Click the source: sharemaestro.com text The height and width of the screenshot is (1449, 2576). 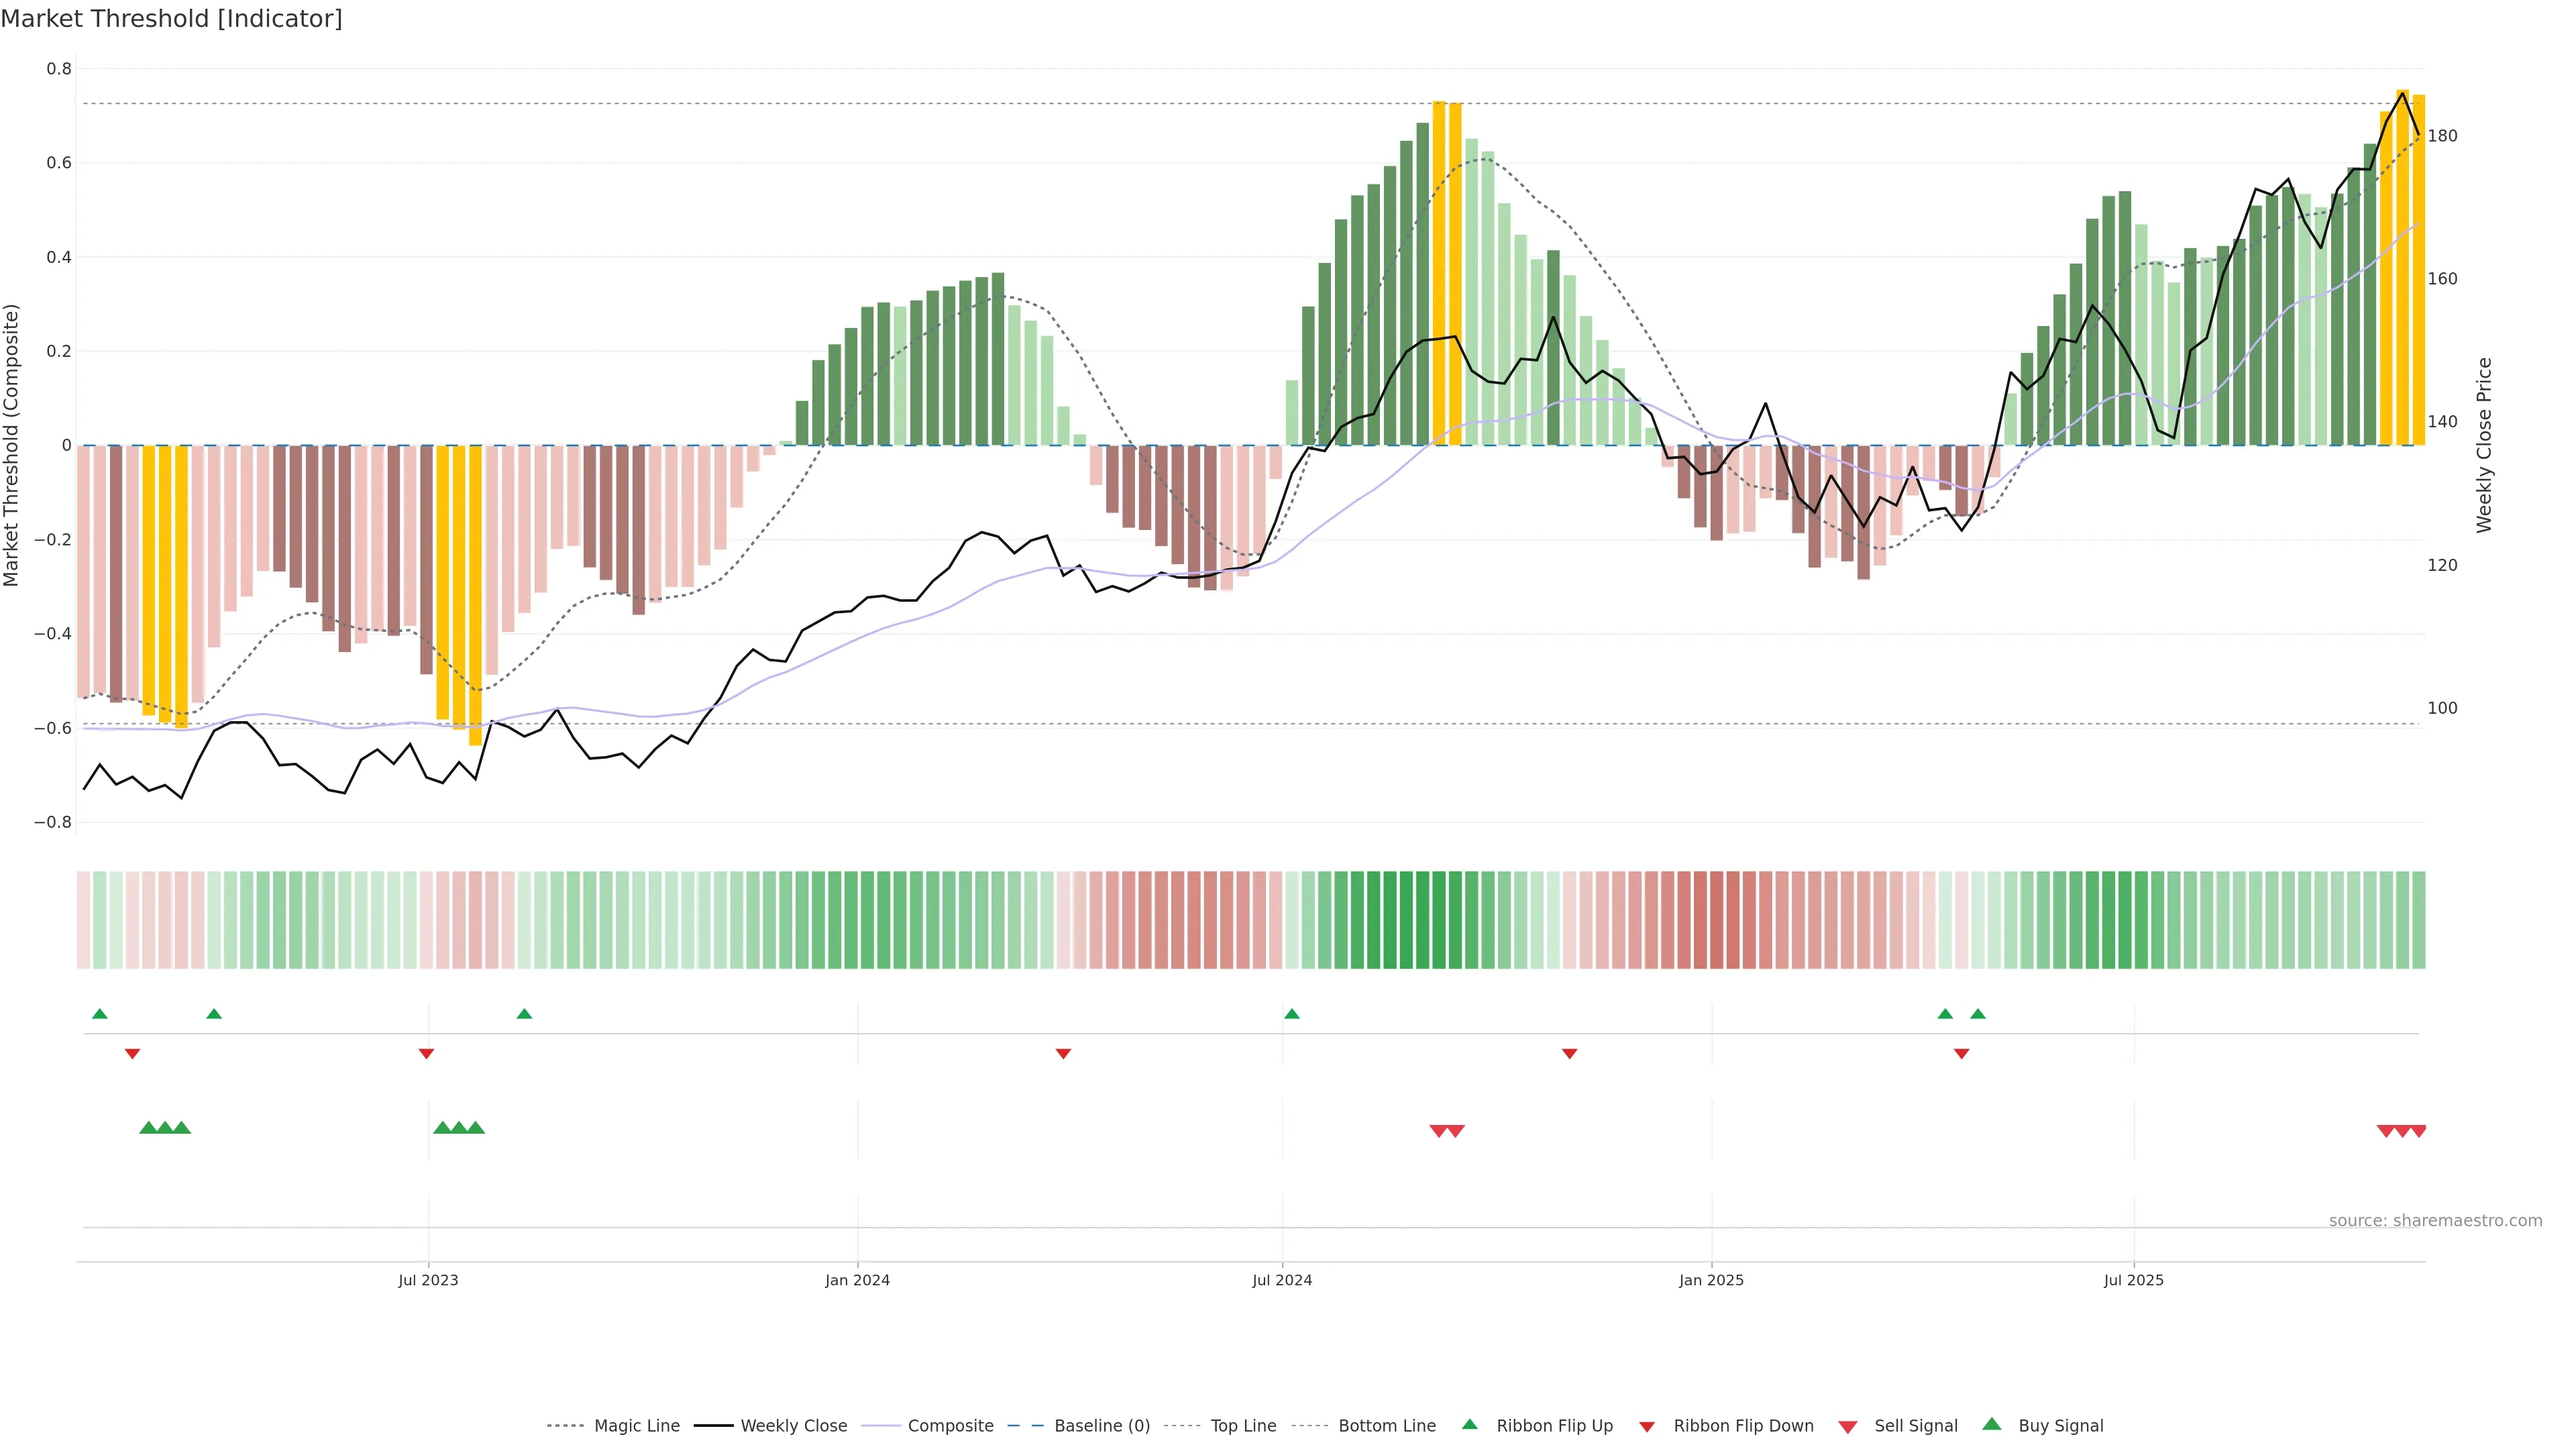tap(2435, 1220)
